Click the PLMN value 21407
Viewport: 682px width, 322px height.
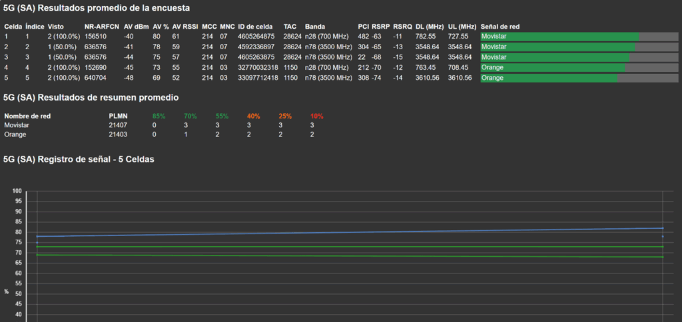coord(118,125)
